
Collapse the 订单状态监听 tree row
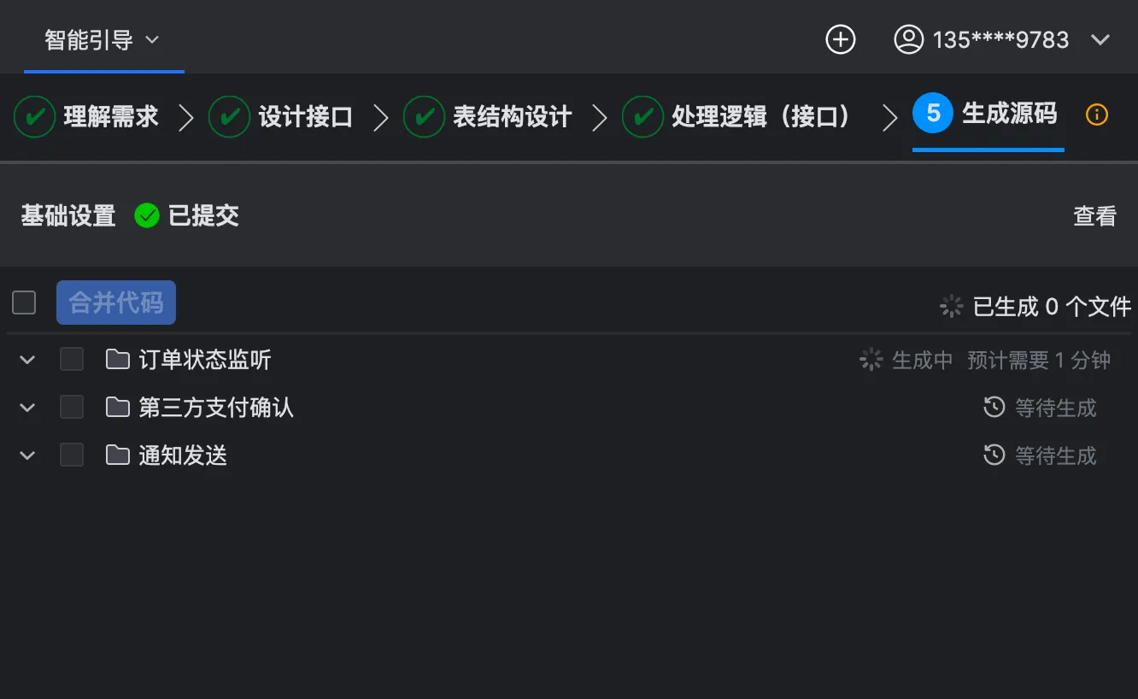pyautogui.click(x=27, y=360)
